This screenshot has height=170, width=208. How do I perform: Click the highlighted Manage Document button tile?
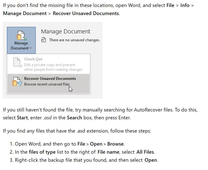(21, 39)
